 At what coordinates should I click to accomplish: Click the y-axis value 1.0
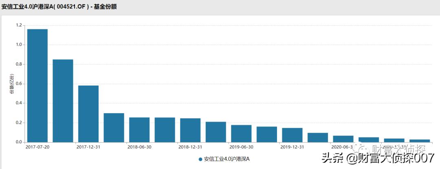[19, 45]
